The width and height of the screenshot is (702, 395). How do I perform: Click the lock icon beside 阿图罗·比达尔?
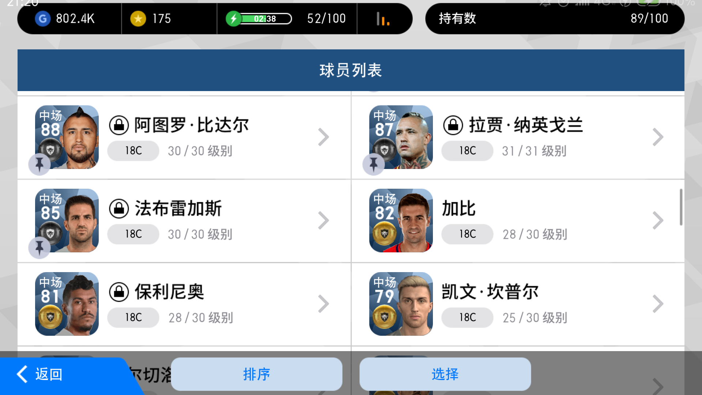click(119, 125)
